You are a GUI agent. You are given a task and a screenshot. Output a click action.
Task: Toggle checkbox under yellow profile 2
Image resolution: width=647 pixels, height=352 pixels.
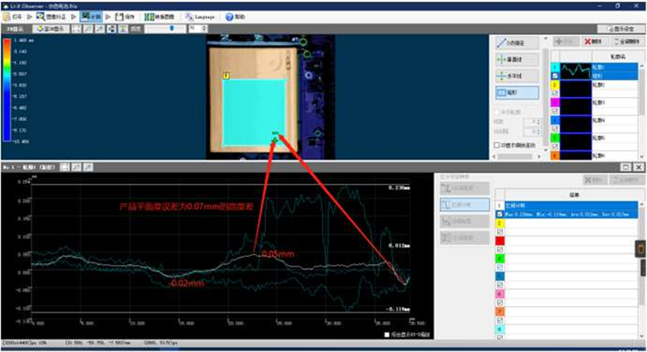pos(556,94)
